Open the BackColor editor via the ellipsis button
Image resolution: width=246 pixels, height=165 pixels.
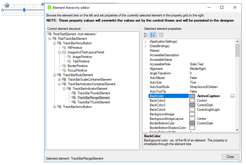click(x=232, y=96)
